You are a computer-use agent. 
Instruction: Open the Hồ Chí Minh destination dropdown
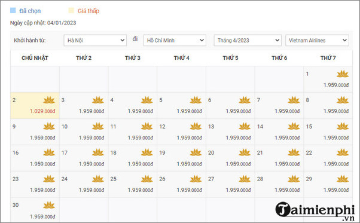(x=175, y=41)
